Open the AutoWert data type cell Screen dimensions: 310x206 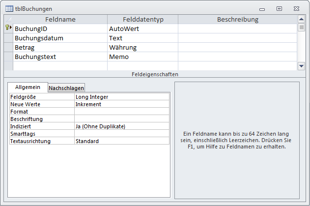point(142,29)
